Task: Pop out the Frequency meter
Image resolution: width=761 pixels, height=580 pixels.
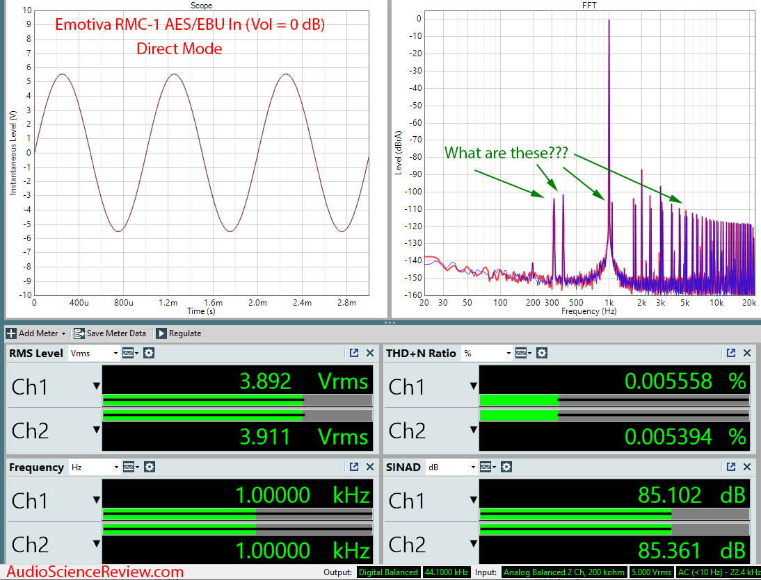Action: (354, 467)
